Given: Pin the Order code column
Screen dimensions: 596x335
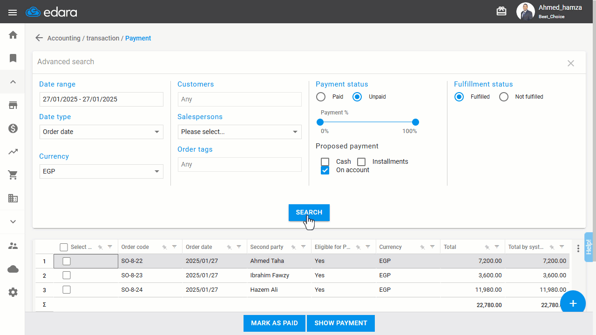Looking at the screenshot, I should coord(164,247).
